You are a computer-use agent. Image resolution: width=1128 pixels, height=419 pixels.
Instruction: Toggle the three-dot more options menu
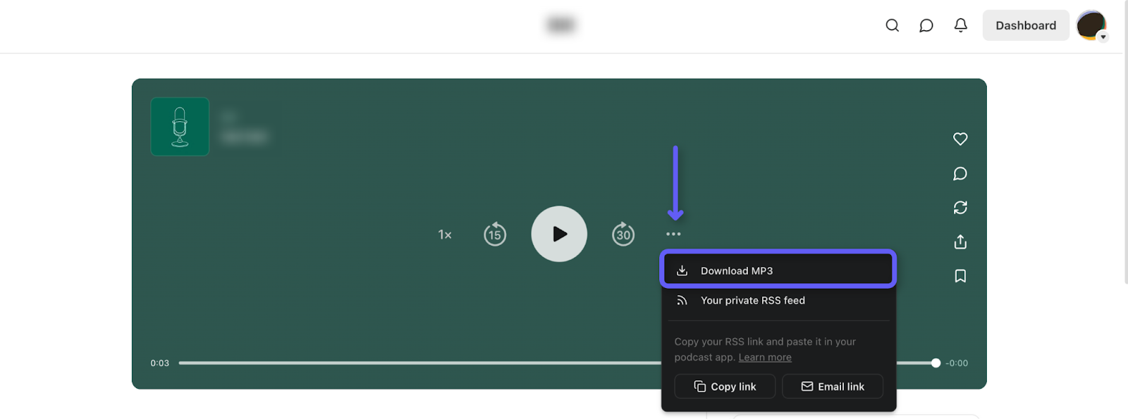673,234
